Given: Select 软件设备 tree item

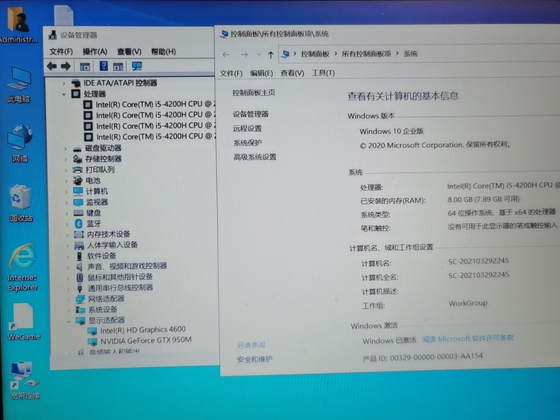Looking at the screenshot, I should point(102,255).
